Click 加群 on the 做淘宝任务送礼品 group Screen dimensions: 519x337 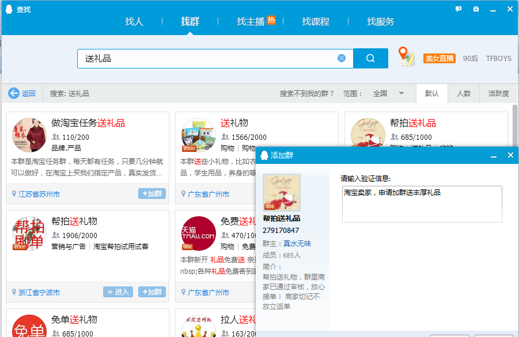151,194
